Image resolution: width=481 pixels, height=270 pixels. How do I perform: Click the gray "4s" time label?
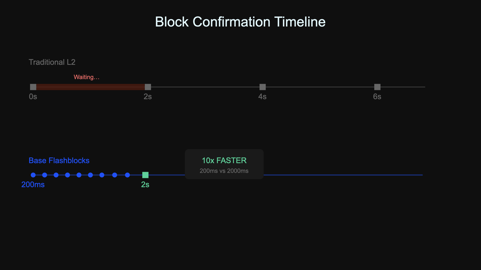pyautogui.click(x=262, y=96)
